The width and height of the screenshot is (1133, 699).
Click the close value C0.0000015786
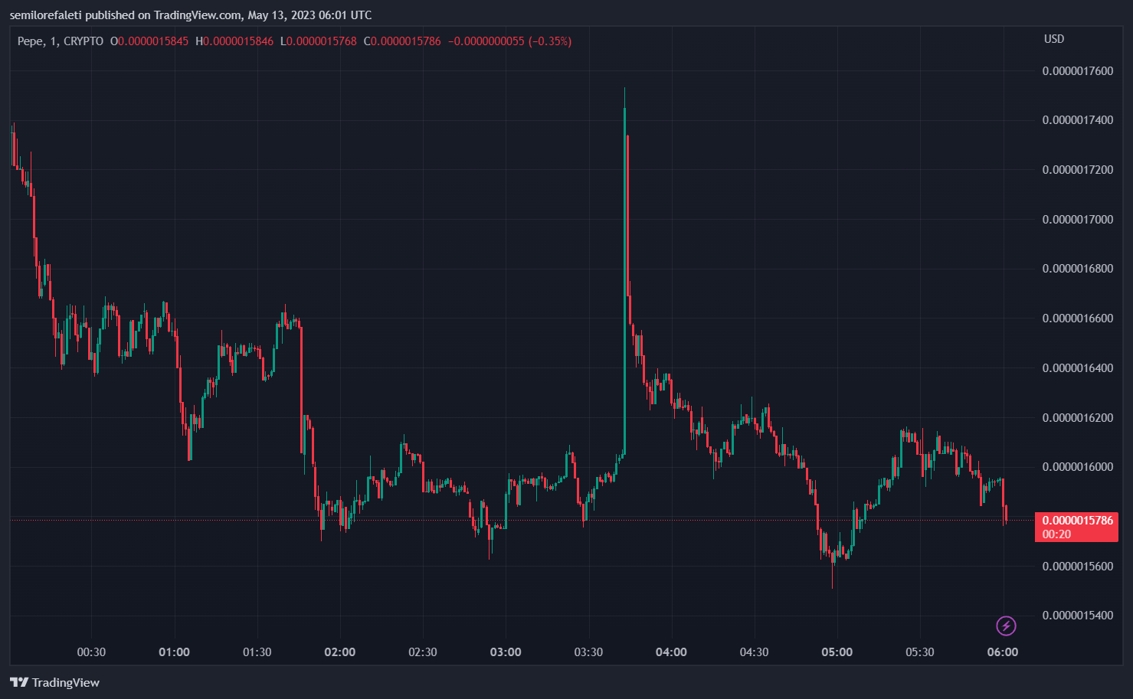(402, 41)
